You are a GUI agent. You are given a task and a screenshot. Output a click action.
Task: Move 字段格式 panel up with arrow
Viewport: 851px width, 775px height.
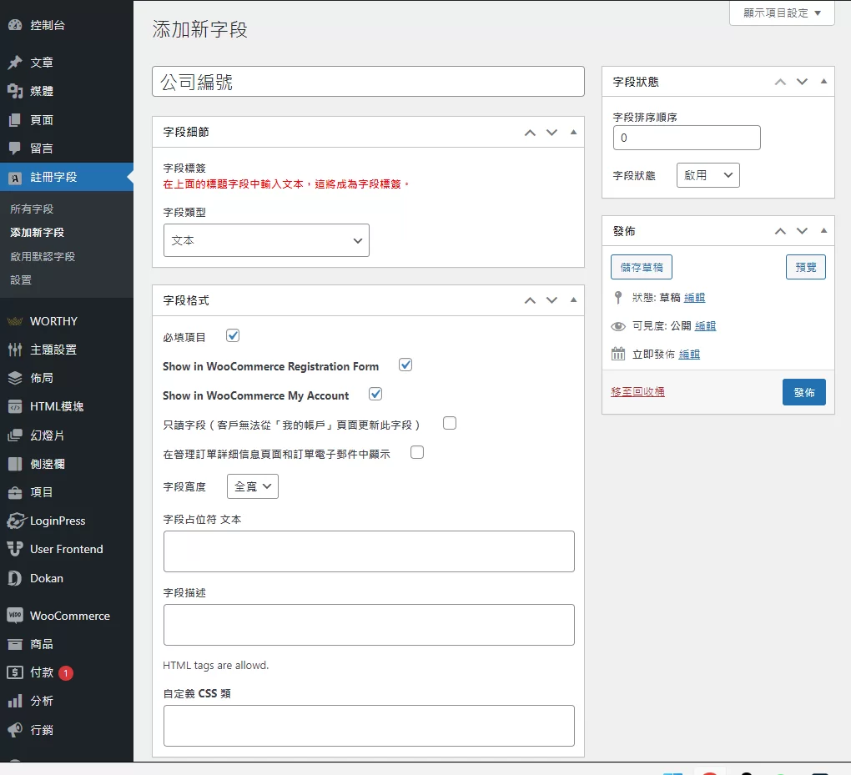pyautogui.click(x=531, y=300)
